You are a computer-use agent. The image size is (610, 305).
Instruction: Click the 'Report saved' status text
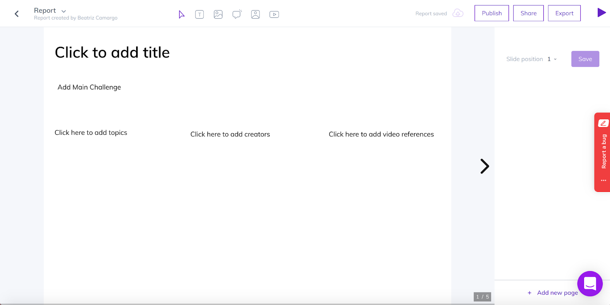pos(431,13)
